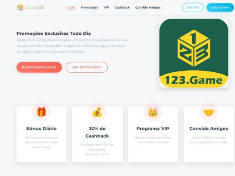Screen dimensions: 235x176
Task: Go to the Início menu item
Action: [71, 7]
